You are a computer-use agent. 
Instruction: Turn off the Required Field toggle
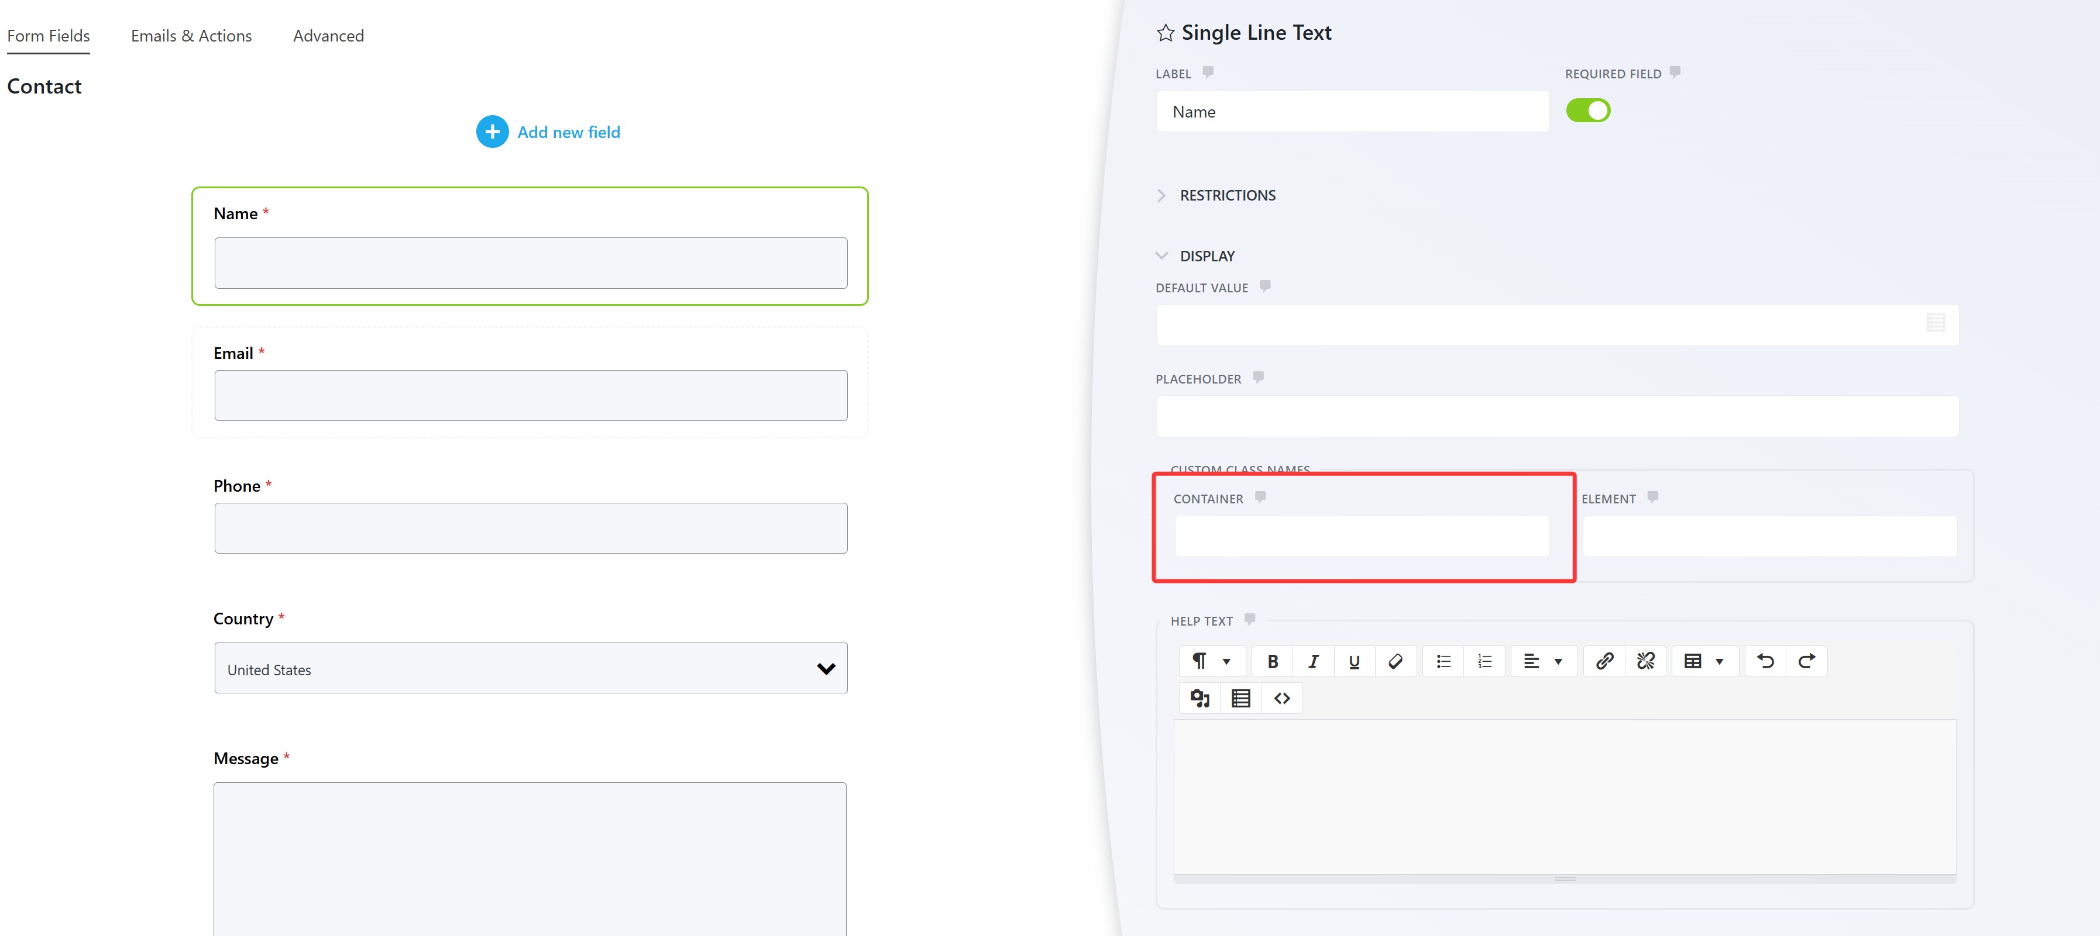(1587, 111)
